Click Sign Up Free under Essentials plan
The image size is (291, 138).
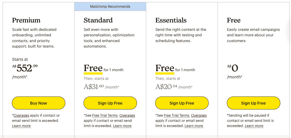(x=182, y=103)
